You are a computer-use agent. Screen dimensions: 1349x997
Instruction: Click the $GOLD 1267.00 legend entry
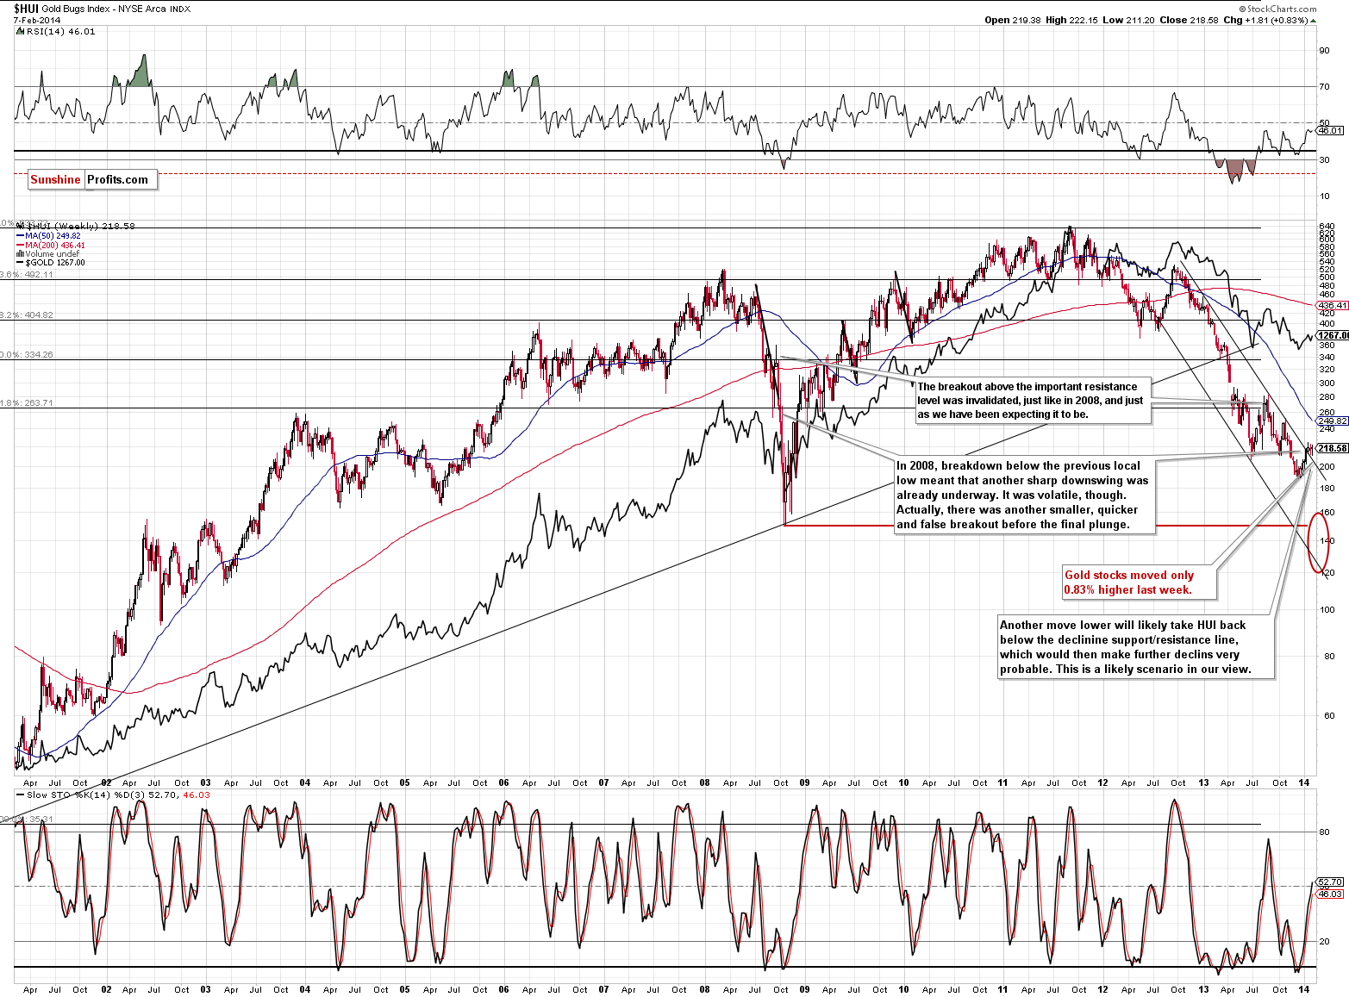click(x=51, y=262)
